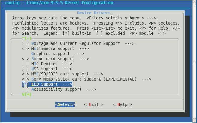Open the LED Support submenu arrow
Image resolution: width=197 pixels, height=123 pixels.
tap(67, 84)
